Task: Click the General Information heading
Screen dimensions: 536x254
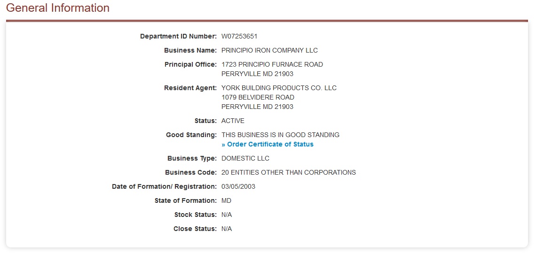Action: pyautogui.click(x=58, y=8)
